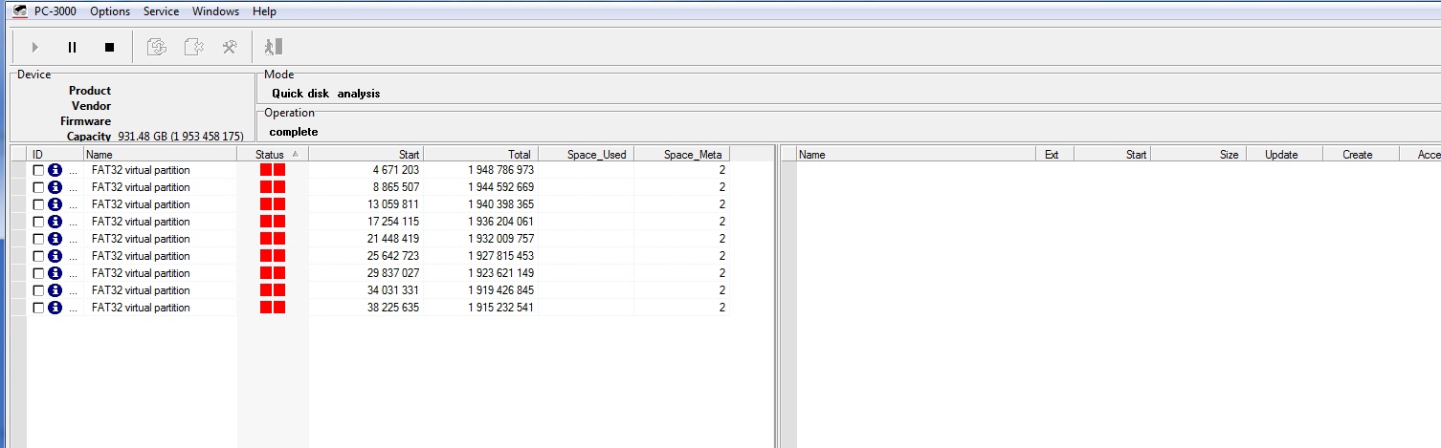Click red status blocks of partition 13 059 811
This screenshot has height=448, width=1441.
[273, 204]
